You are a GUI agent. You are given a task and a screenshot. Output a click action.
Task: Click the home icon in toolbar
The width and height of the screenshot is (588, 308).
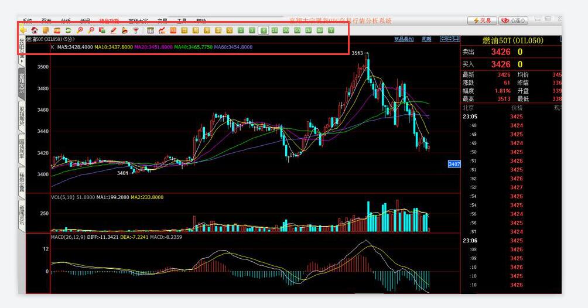tap(34, 30)
